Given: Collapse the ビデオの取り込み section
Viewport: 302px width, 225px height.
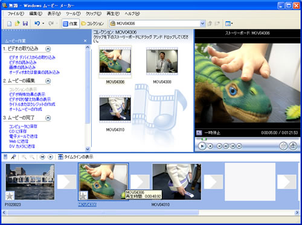Looking at the screenshot, I should (48, 49).
